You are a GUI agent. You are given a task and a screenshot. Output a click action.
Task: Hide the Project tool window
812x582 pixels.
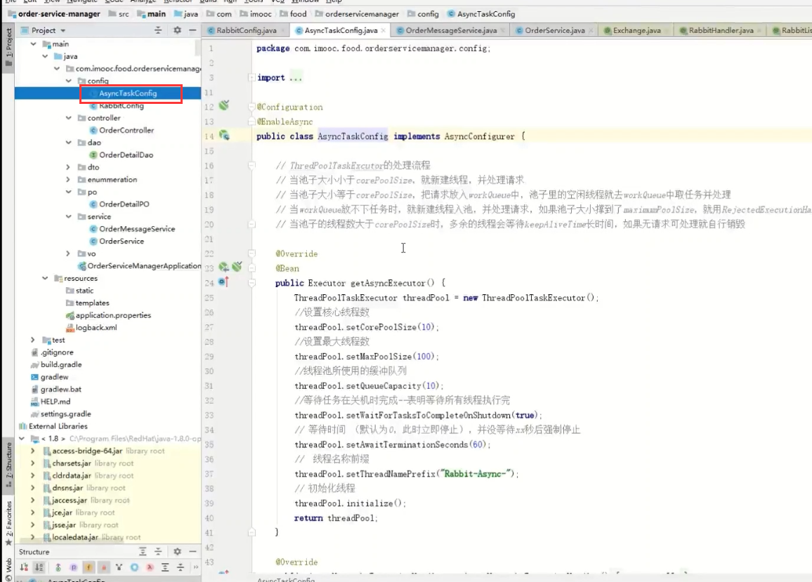[192, 31]
